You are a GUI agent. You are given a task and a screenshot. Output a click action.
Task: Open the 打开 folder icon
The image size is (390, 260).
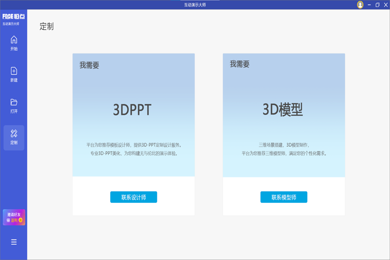14,102
